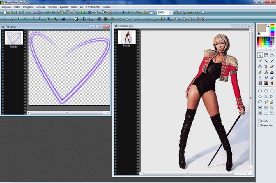Swap foreground and background colors arrow
276x183 pixels.
(268, 26)
